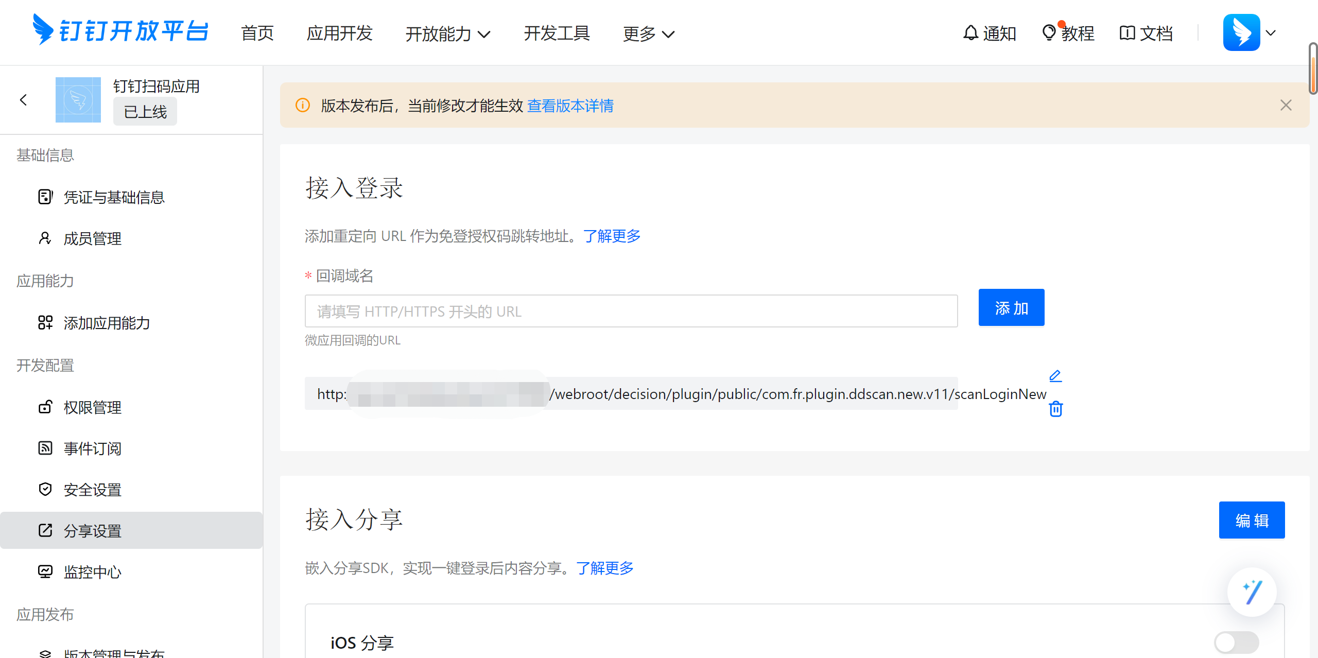Open the 查看版本详情 link in banner

coord(570,106)
